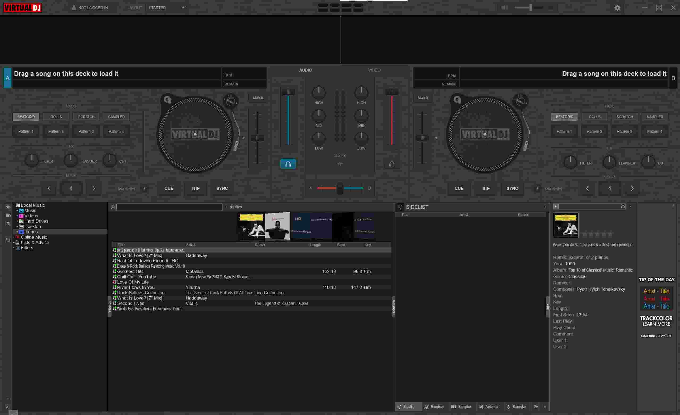The image size is (680, 415).
Task: Open the Remixes side panel tab
Action: tap(434, 407)
